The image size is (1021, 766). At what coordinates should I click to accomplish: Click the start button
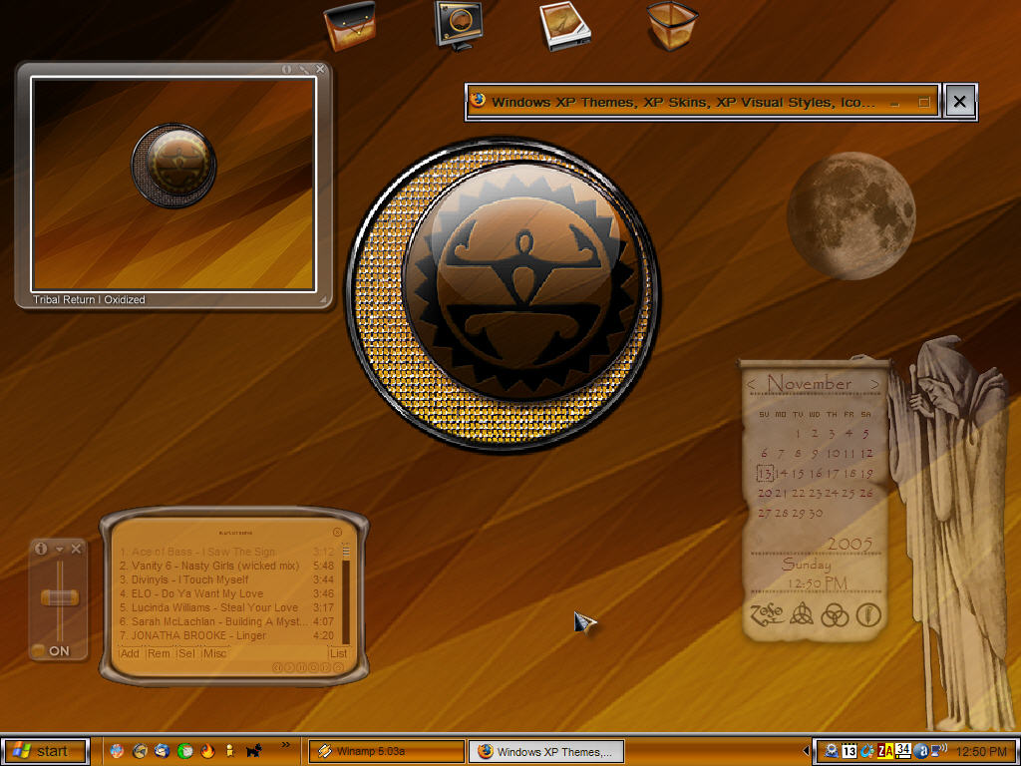coord(45,751)
